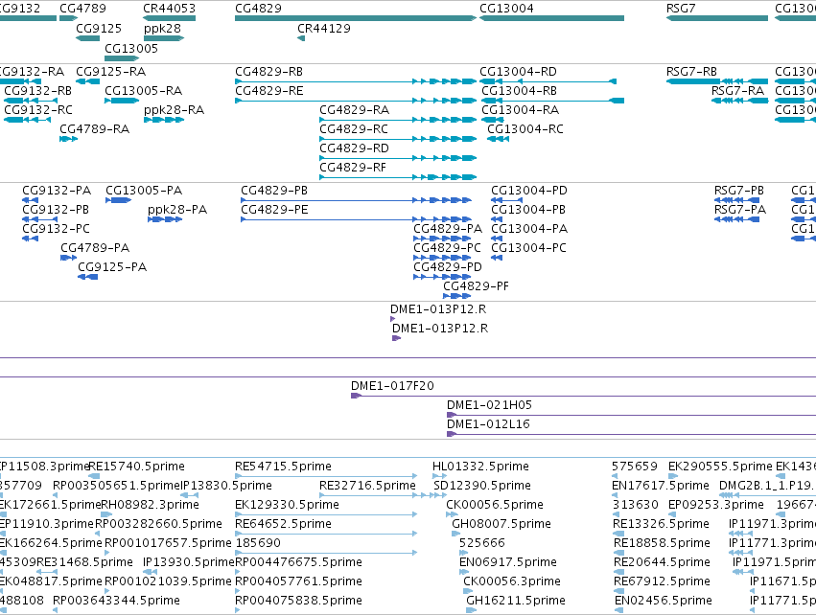Select protein RSG7-PB
816x615 pixels.
coord(737,200)
